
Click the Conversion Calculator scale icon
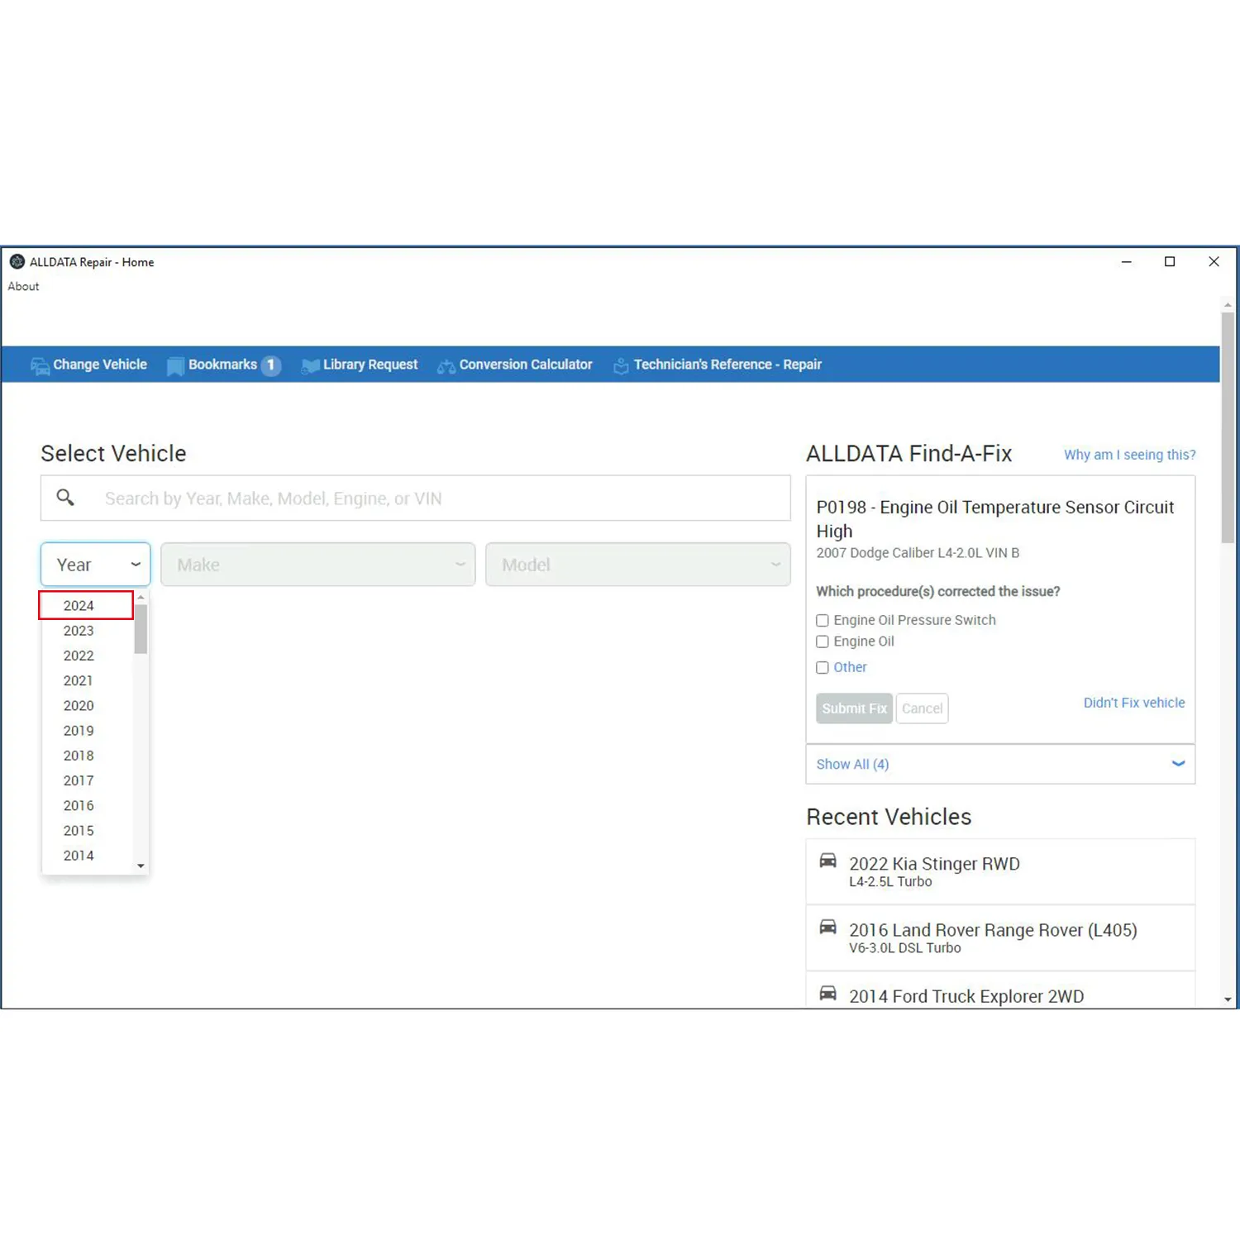[446, 366]
